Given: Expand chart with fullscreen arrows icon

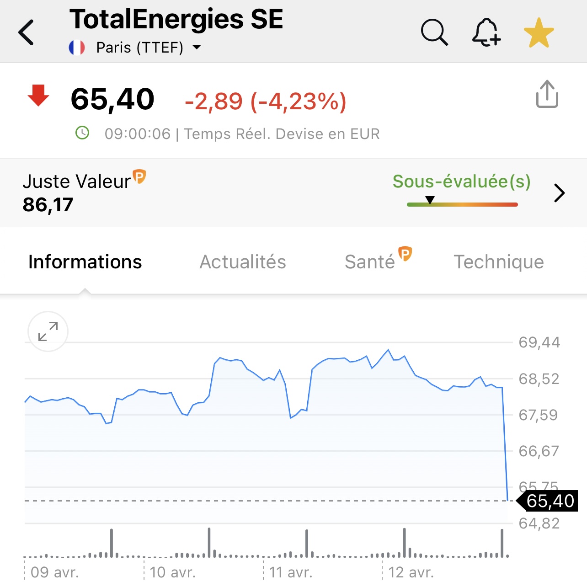Looking at the screenshot, I should 48,331.
